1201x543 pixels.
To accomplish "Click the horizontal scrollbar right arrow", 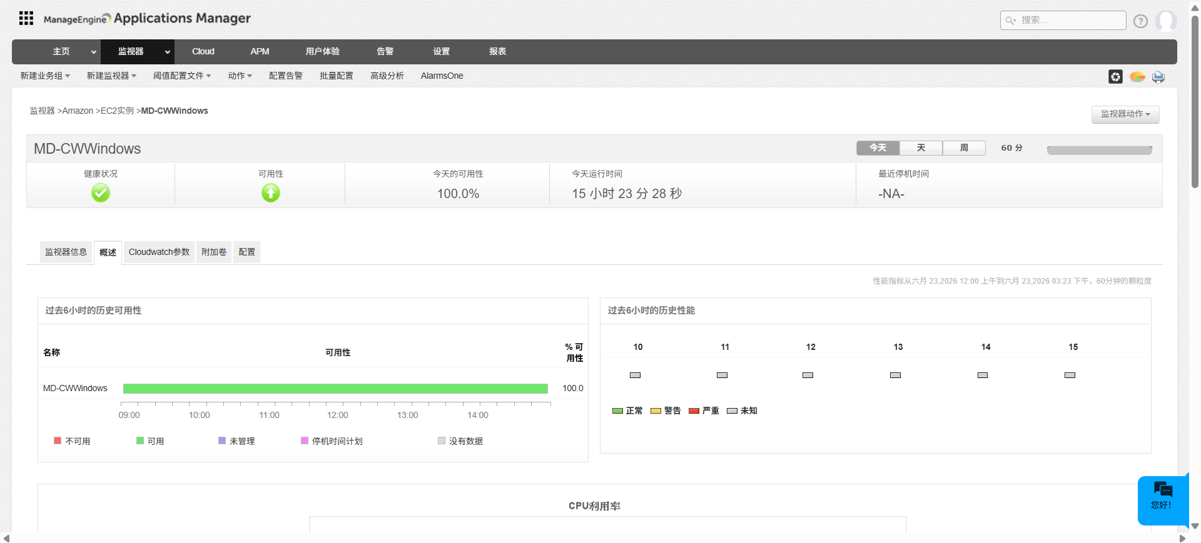I will click(x=1182, y=538).
